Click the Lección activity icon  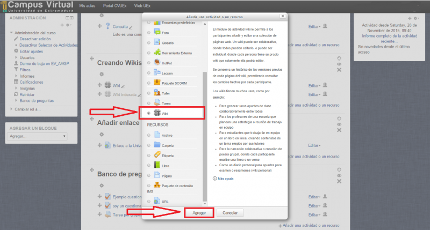[157, 72]
